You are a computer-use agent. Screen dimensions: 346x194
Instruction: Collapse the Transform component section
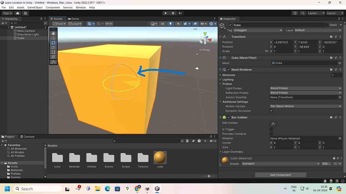[x=220, y=36]
